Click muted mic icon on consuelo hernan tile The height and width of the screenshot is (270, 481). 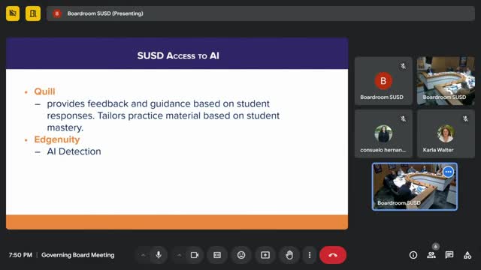(x=403, y=118)
